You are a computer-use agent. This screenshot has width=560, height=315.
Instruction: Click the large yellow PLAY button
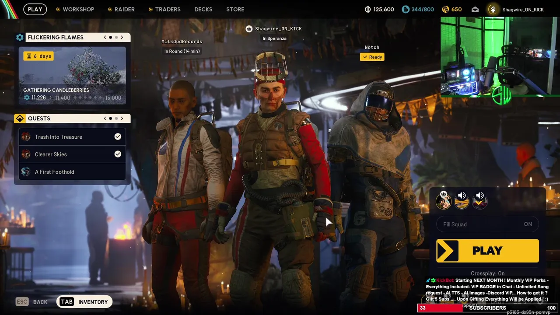[x=487, y=251]
